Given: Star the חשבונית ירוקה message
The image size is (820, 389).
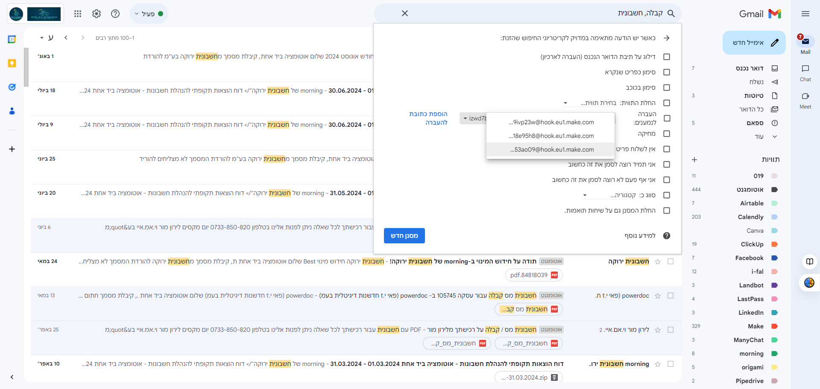Looking at the screenshot, I should pos(658,262).
